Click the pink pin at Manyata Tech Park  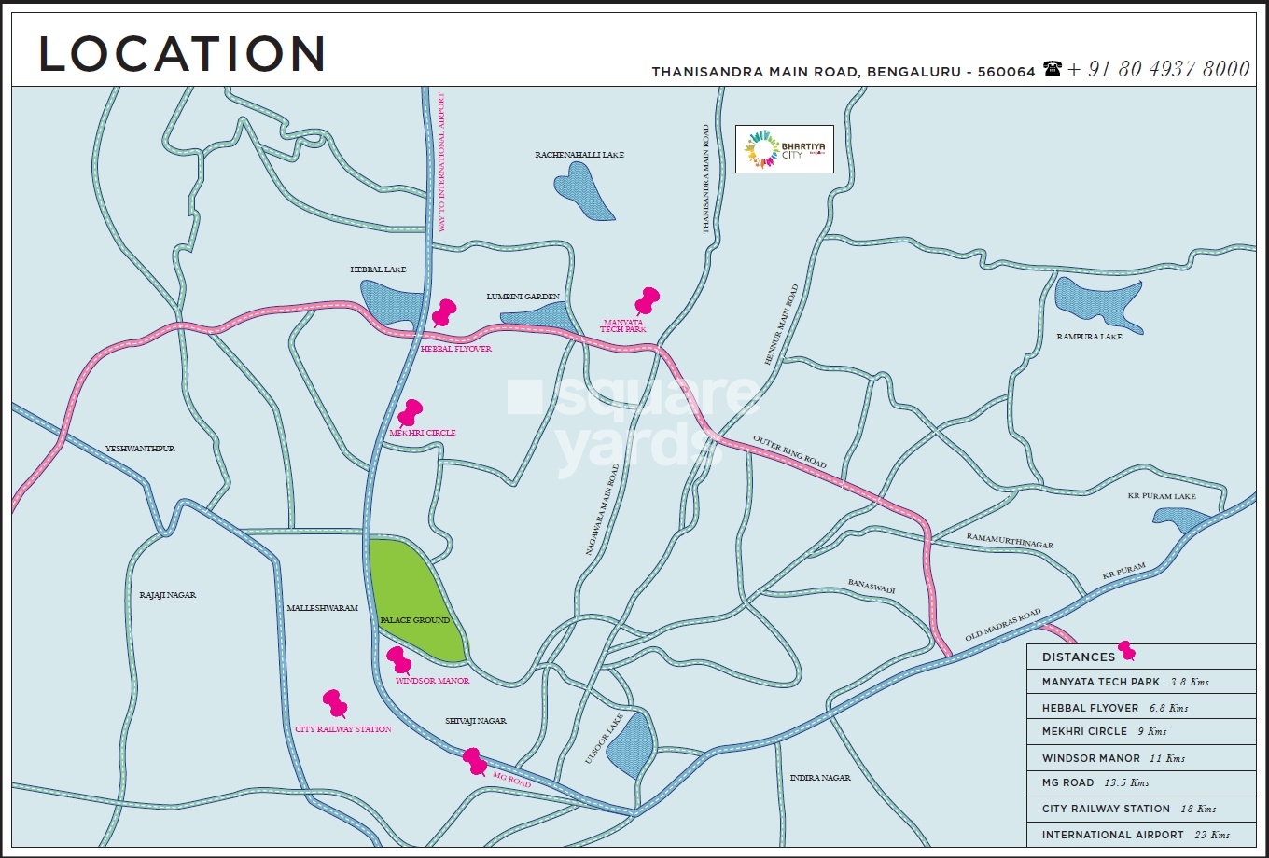647,301
